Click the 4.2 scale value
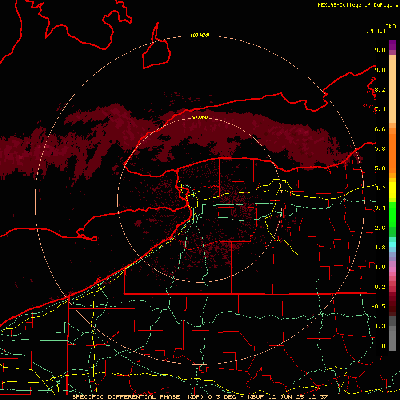400x400 pixels. (380, 188)
